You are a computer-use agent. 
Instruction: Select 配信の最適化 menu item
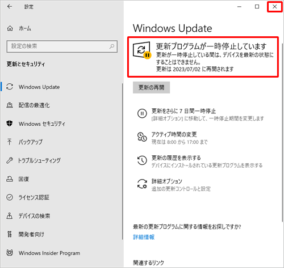pyautogui.click(x=34, y=105)
